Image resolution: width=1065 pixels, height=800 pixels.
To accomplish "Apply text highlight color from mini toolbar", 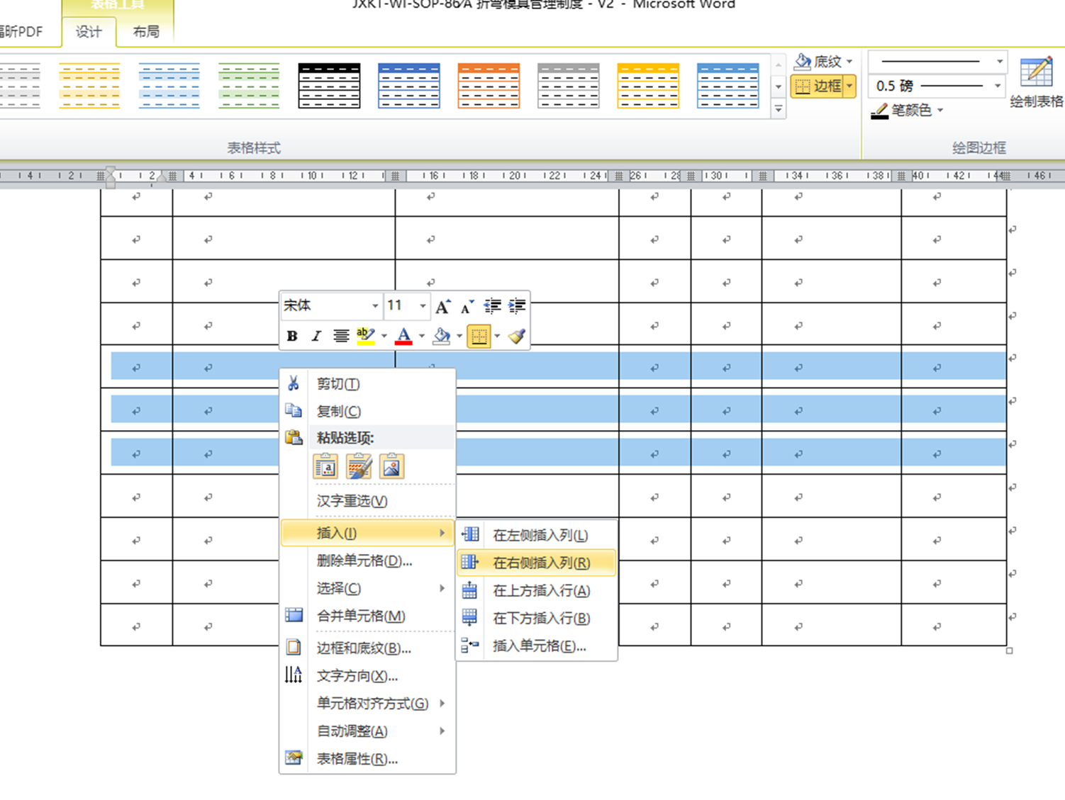I will coord(366,336).
